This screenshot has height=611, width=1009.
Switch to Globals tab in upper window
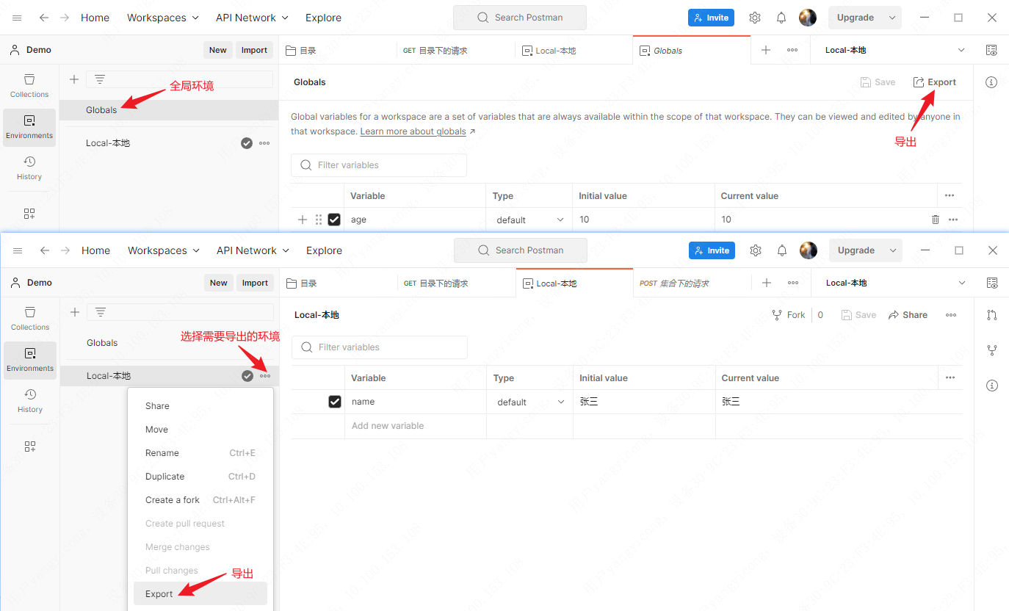[691, 50]
